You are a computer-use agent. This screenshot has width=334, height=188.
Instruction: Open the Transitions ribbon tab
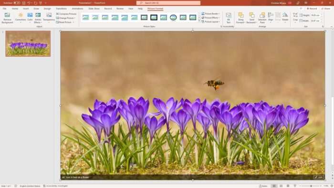coord(61,9)
